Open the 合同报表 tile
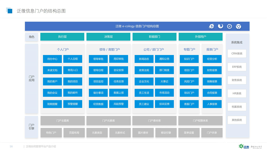Screen dimensions: 267x150 pyautogui.click(x=212, y=93)
